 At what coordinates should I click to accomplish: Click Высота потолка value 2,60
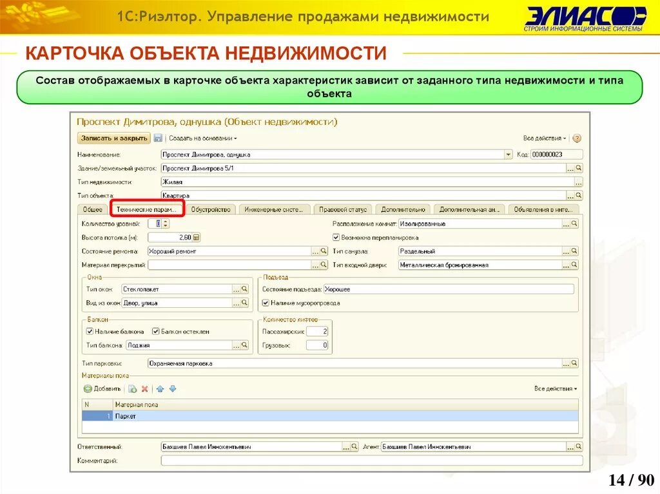170,237
